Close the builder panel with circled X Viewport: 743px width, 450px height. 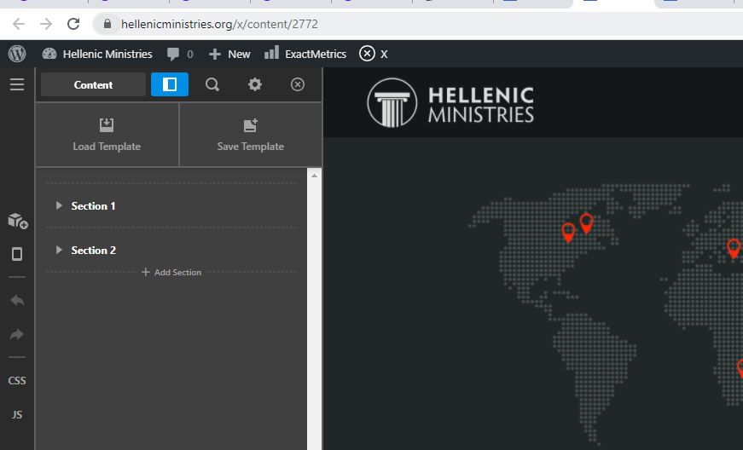(x=298, y=84)
